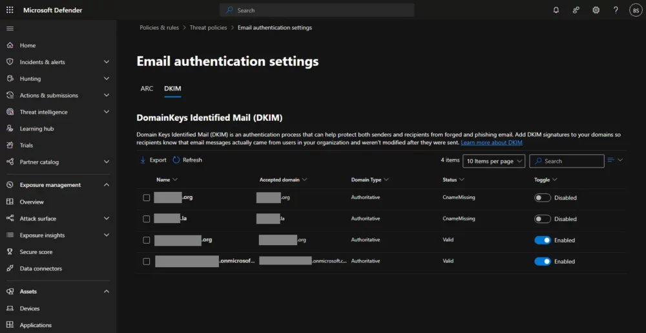The height and width of the screenshot is (333, 646).
Task: Click the Partner catalog icon
Action: click(10, 162)
